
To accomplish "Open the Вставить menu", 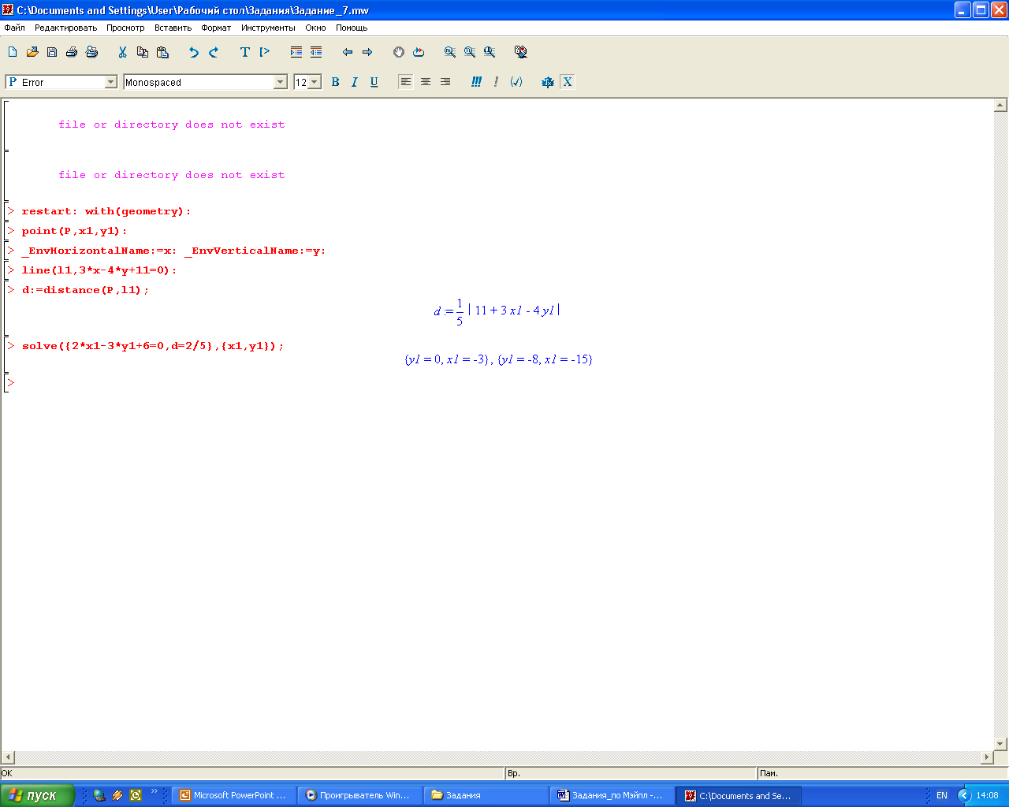I will (x=173, y=28).
